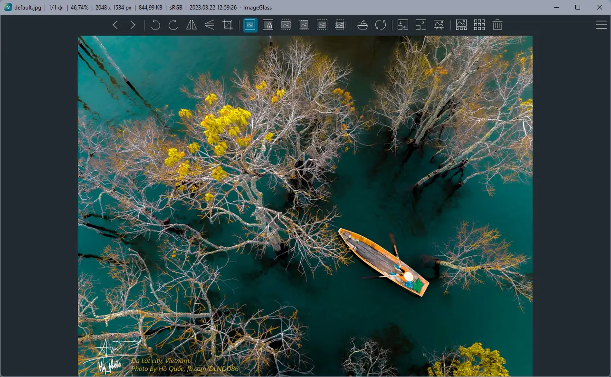Switch to full screen view
Viewport: 611px width, 377px height.
pos(421,25)
